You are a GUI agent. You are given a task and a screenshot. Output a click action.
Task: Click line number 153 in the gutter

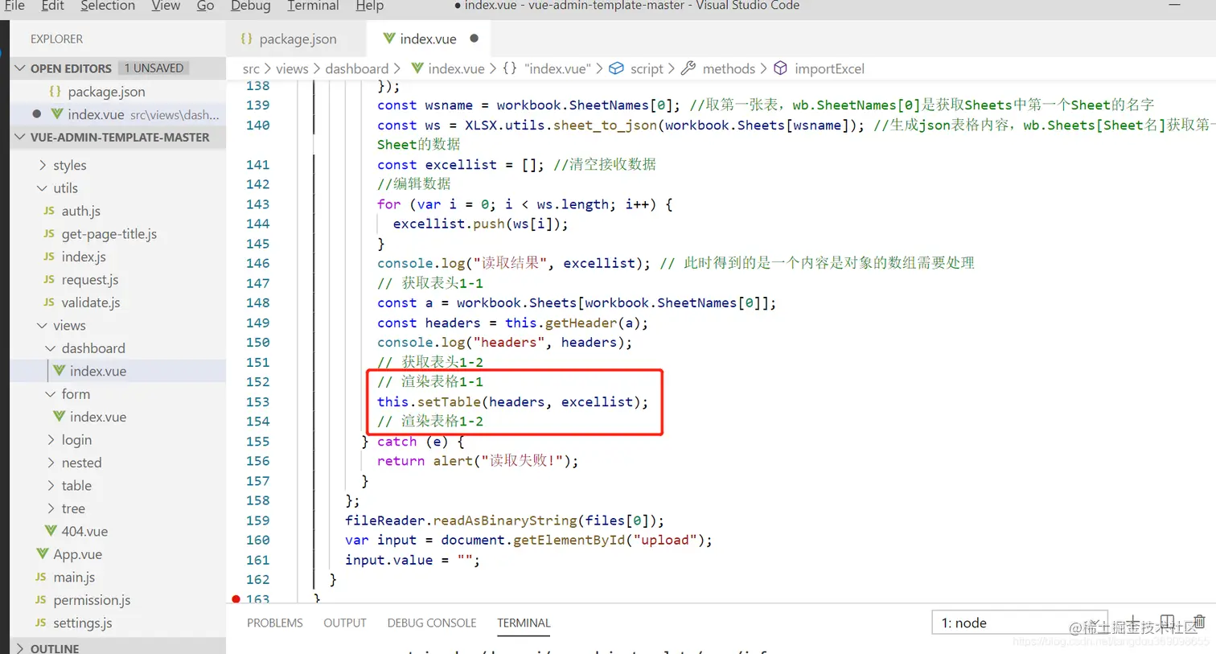tap(257, 401)
